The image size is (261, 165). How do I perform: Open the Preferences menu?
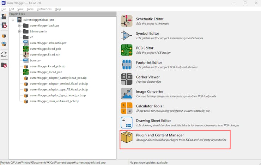(44, 9)
